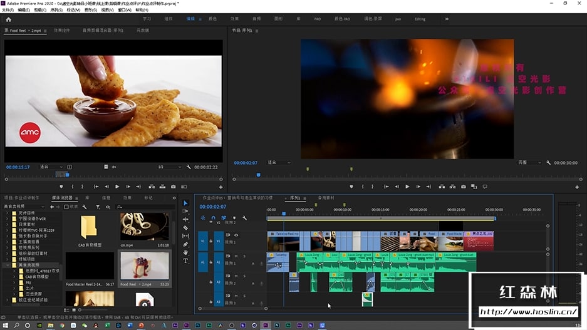The image size is (587, 330).
Task: Step forward one frame in Program monitor
Action: pyautogui.click(x=418, y=187)
